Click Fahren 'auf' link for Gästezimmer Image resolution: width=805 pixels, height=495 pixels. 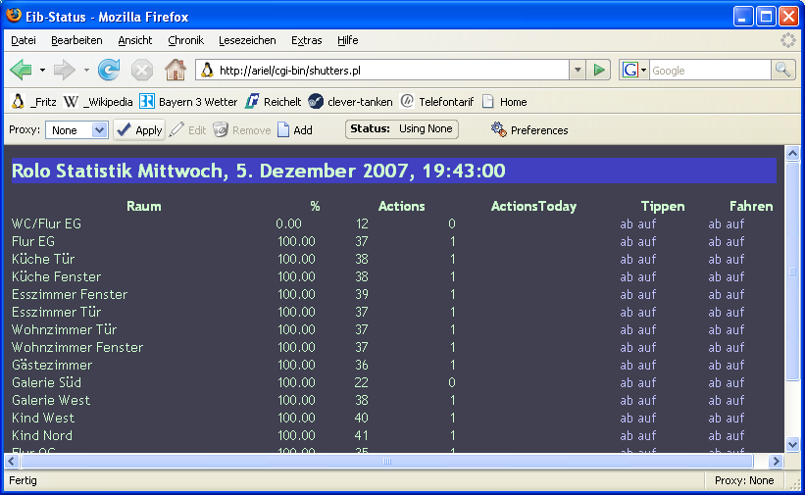[x=735, y=365]
